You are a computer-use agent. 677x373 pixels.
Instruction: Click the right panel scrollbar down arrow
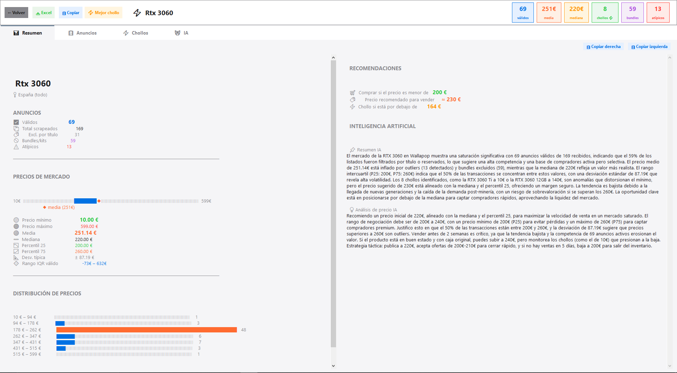[x=670, y=366]
